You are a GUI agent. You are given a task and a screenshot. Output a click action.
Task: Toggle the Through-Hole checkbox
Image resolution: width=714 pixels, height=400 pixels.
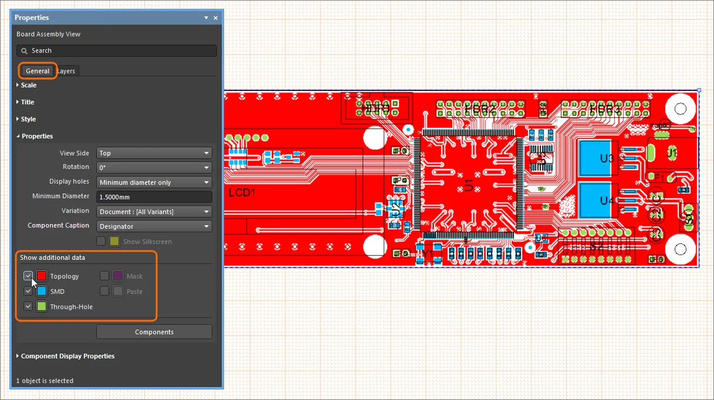[x=28, y=306]
